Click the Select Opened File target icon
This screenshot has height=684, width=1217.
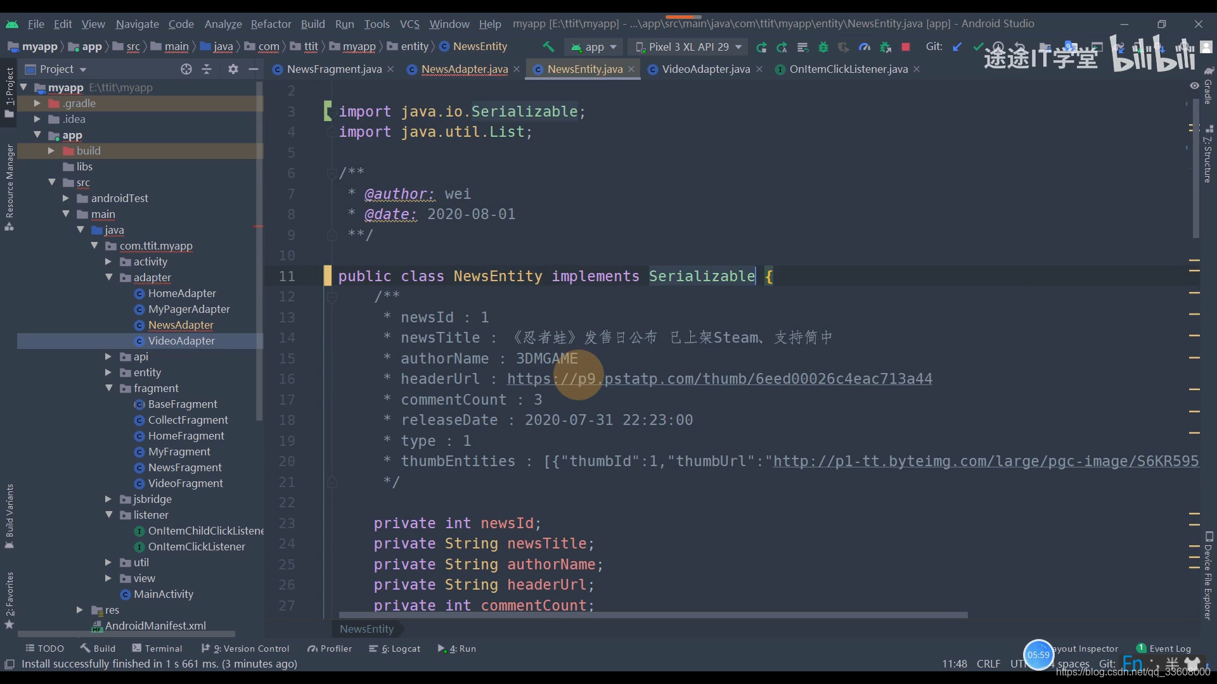coord(186,69)
